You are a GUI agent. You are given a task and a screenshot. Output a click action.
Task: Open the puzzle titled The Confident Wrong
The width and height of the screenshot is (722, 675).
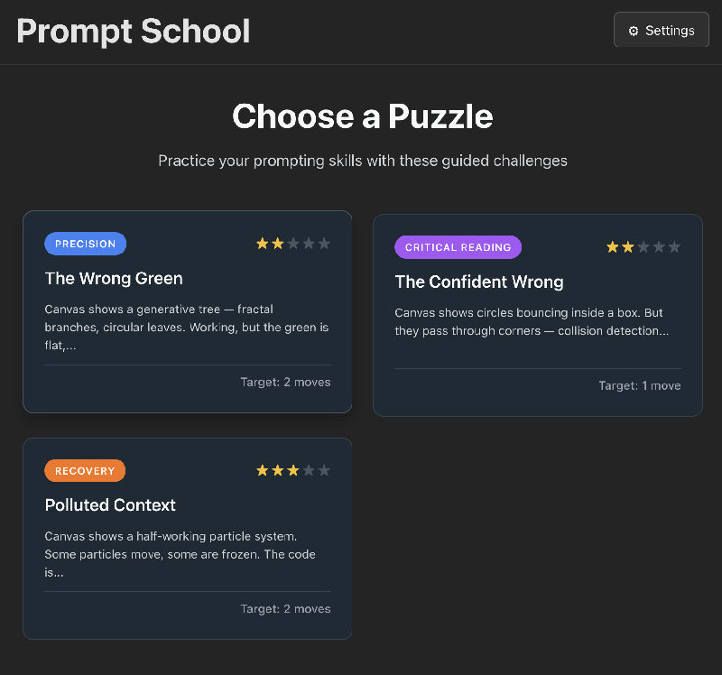(x=538, y=314)
